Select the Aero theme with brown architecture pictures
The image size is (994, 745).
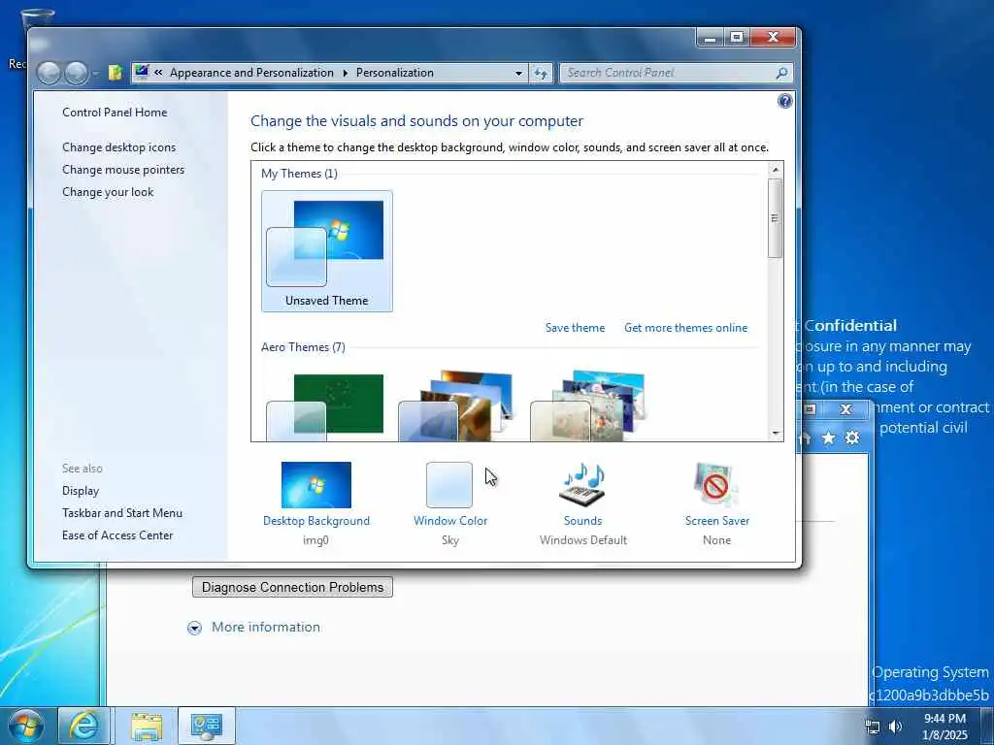[x=455, y=406]
